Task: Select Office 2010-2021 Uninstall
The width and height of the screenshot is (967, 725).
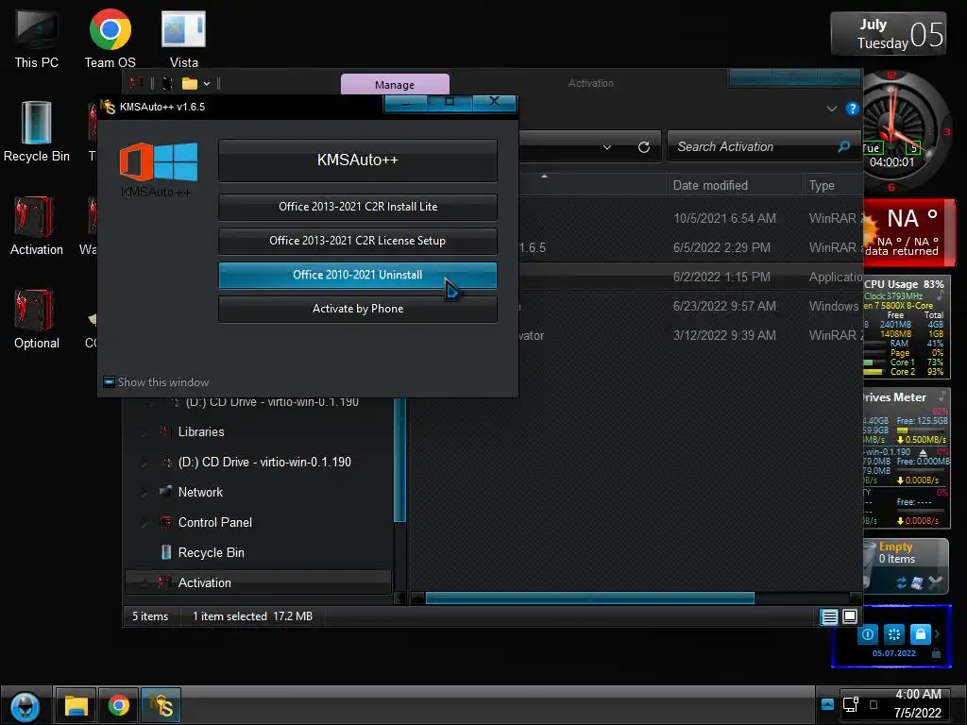Action: point(358,275)
